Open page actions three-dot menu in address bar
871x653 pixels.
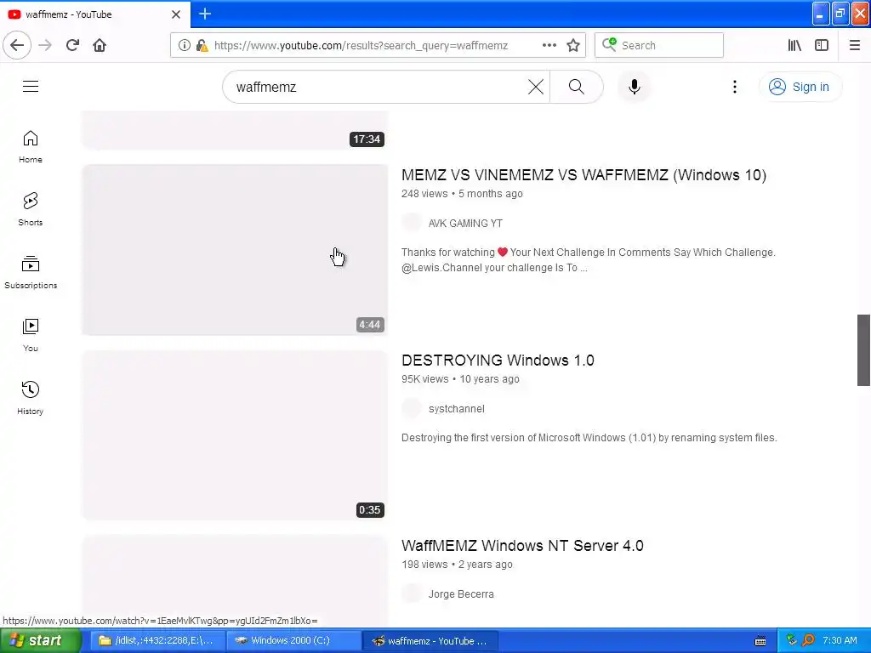549,45
